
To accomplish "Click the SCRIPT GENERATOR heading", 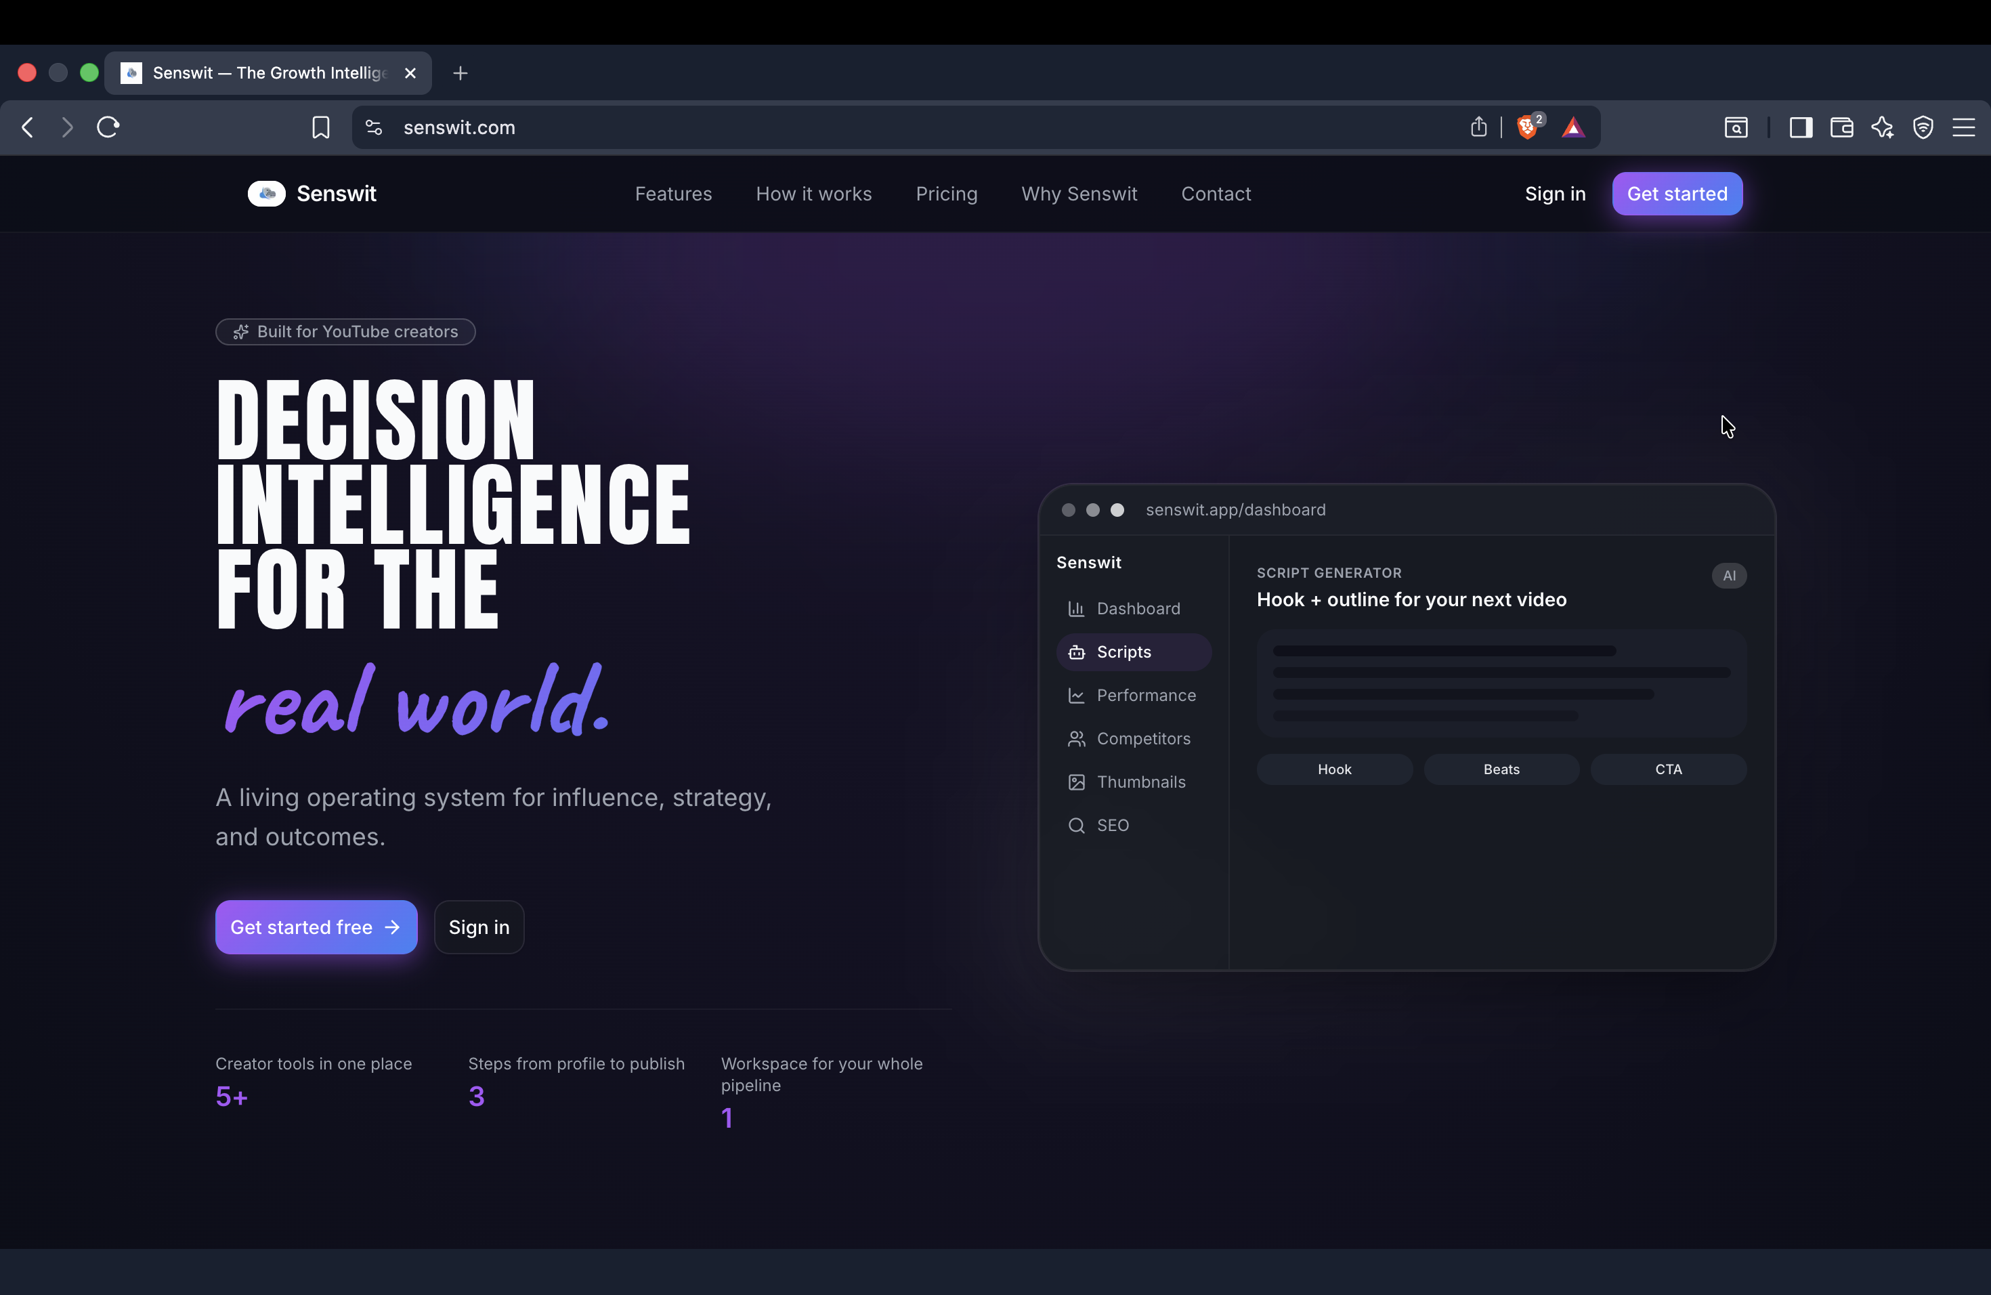I will pos(1329,573).
